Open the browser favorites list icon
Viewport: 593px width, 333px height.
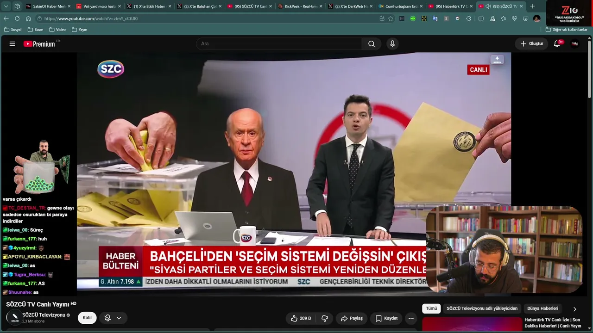point(503,18)
